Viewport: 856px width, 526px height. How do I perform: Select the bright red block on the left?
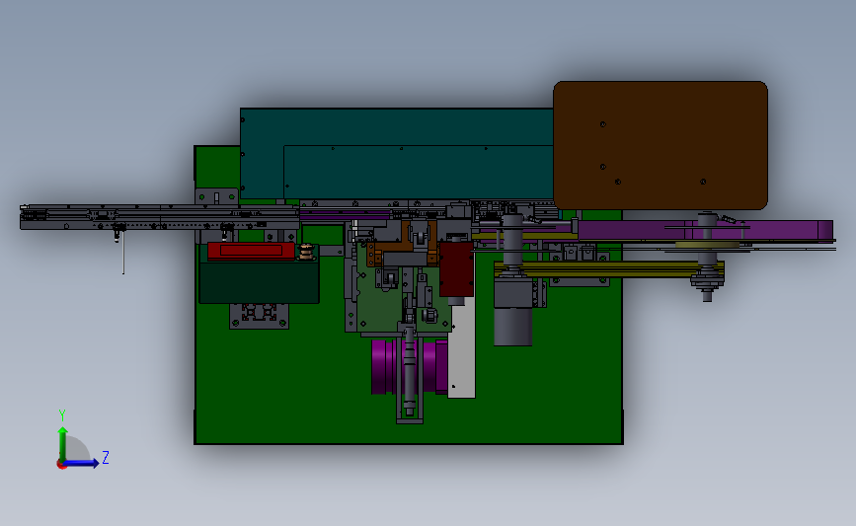pyautogui.click(x=251, y=251)
